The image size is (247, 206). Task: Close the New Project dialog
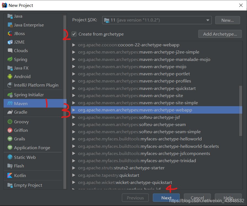coord(241,5)
